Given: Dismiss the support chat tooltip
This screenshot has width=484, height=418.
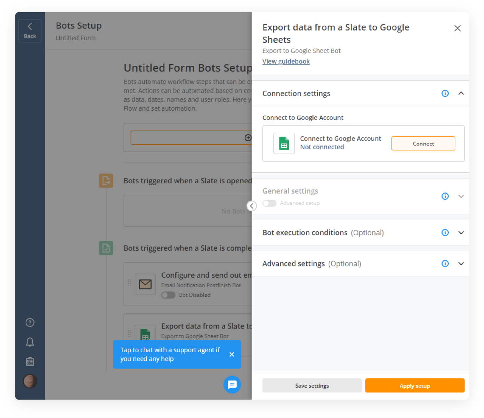Looking at the screenshot, I should (x=232, y=354).
